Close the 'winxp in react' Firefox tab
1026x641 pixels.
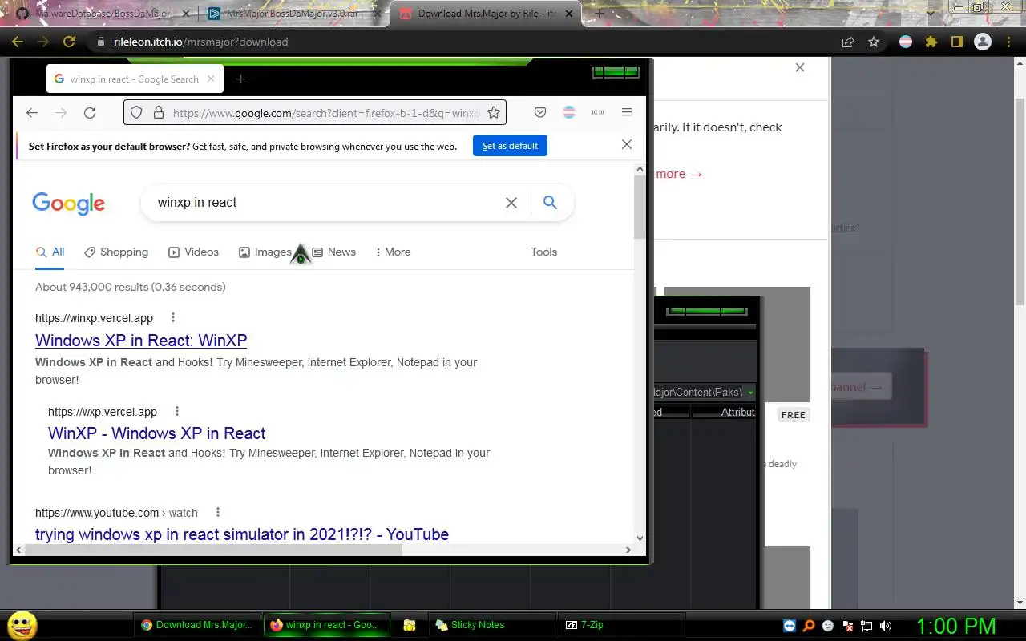(211, 79)
